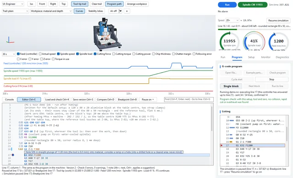This screenshot has width=293, height=178.
Task: Enable the Torque in use checkbox
Action: 53,59
